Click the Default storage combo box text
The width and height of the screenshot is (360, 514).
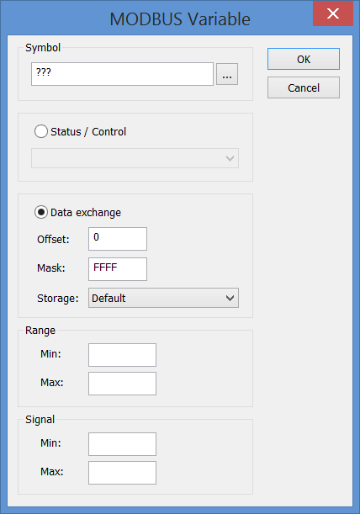click(x=109, y=299)
